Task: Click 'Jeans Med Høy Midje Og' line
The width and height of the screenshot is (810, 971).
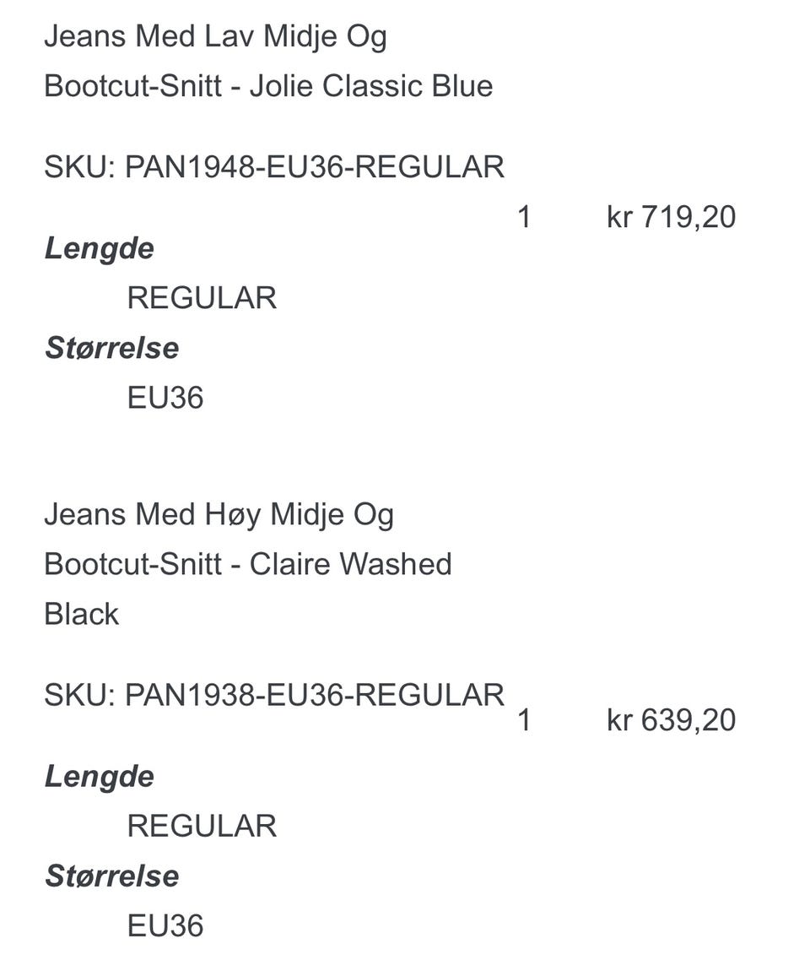Action: [x=219, y=516]
